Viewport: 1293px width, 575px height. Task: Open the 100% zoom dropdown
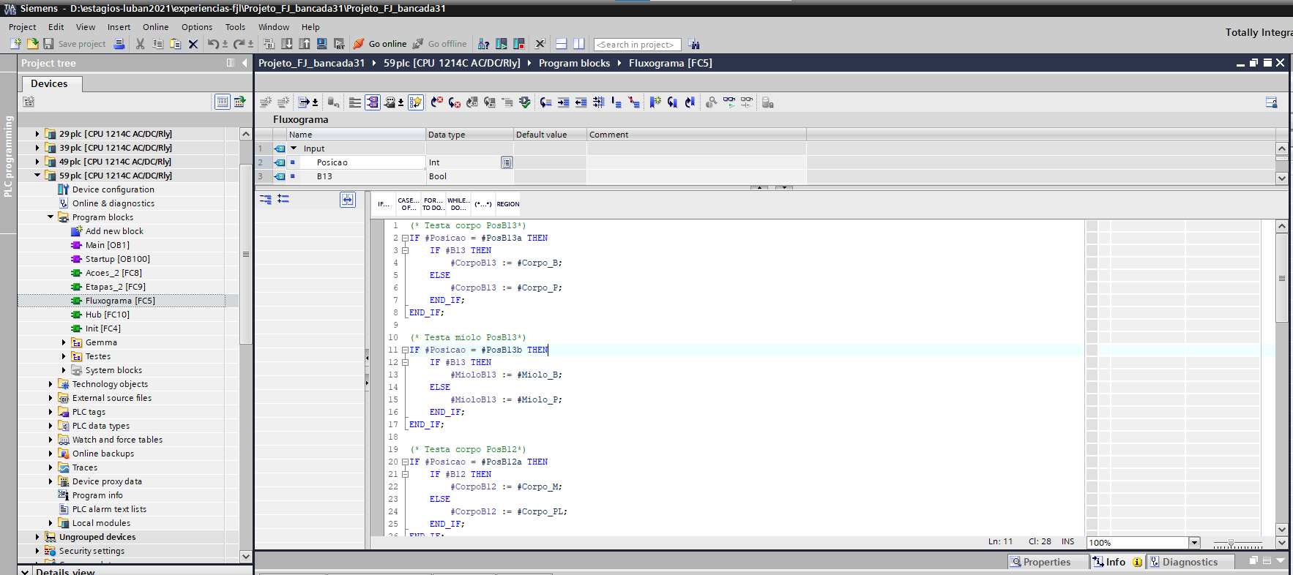[1195, 543]
